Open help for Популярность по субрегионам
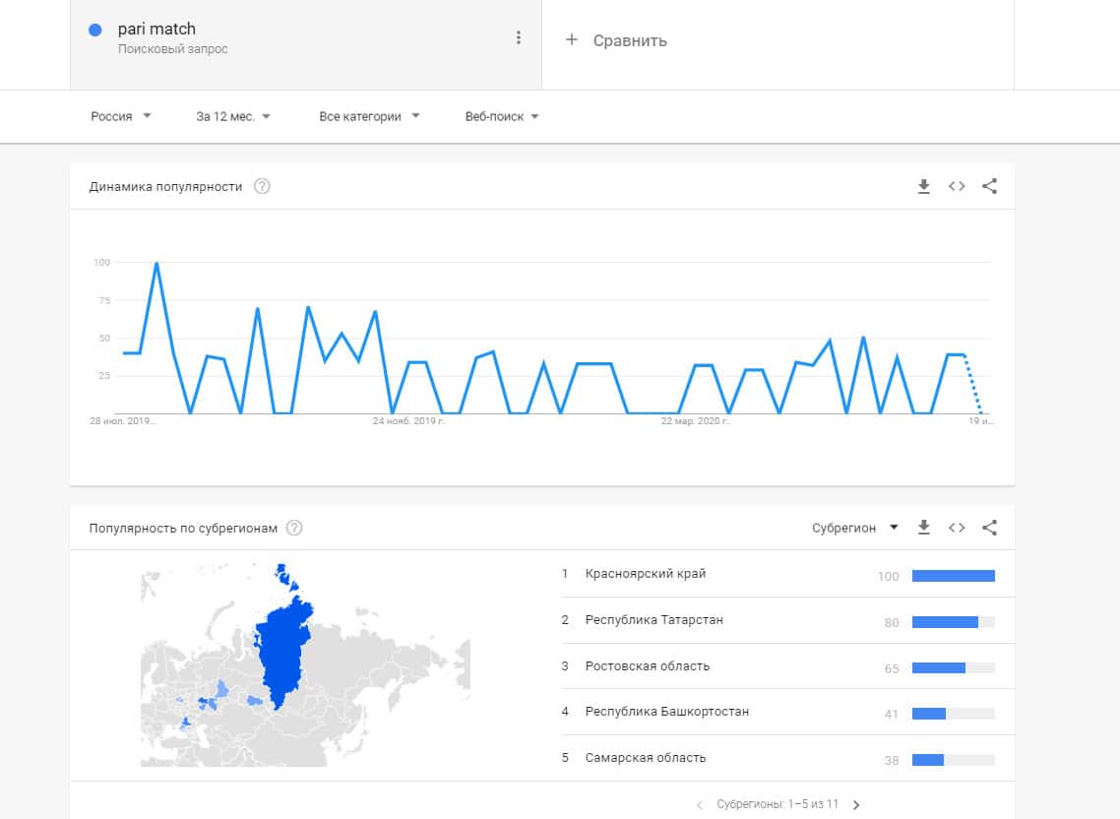 [x=294, y=529]
